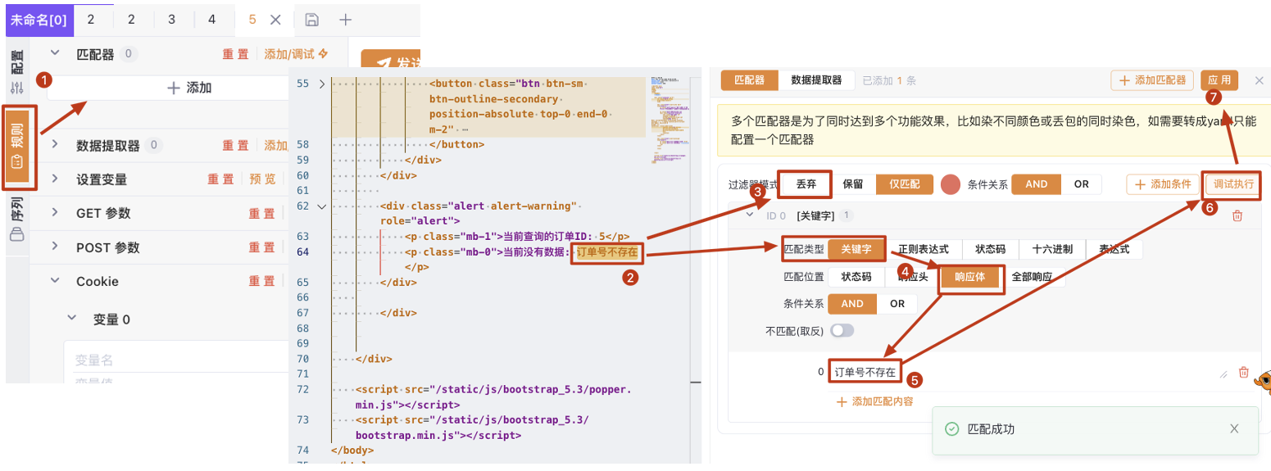Toggle the 不匹配(取反) switch
Screen dimensions: 1271x471
[x=842, y=331]
